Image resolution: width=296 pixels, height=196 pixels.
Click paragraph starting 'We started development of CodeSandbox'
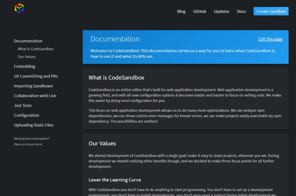tap(184, 161)
